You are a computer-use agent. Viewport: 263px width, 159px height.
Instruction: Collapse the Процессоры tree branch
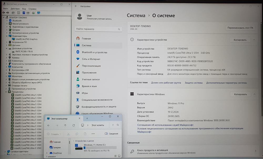point(6,92)
